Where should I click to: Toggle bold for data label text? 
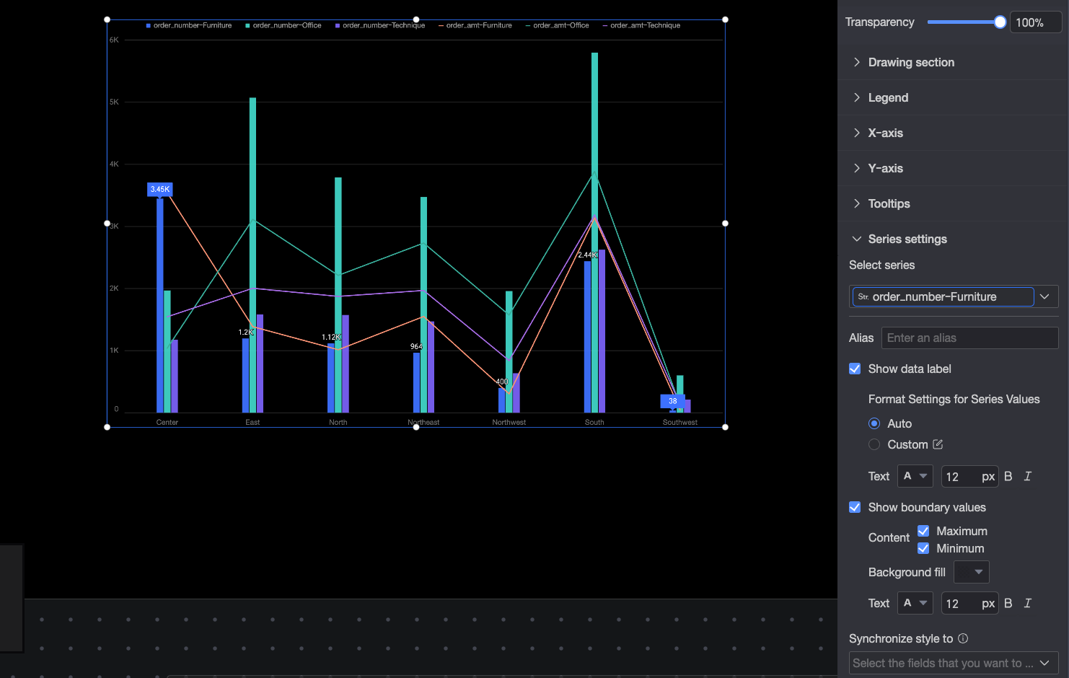click(1008, 476)
